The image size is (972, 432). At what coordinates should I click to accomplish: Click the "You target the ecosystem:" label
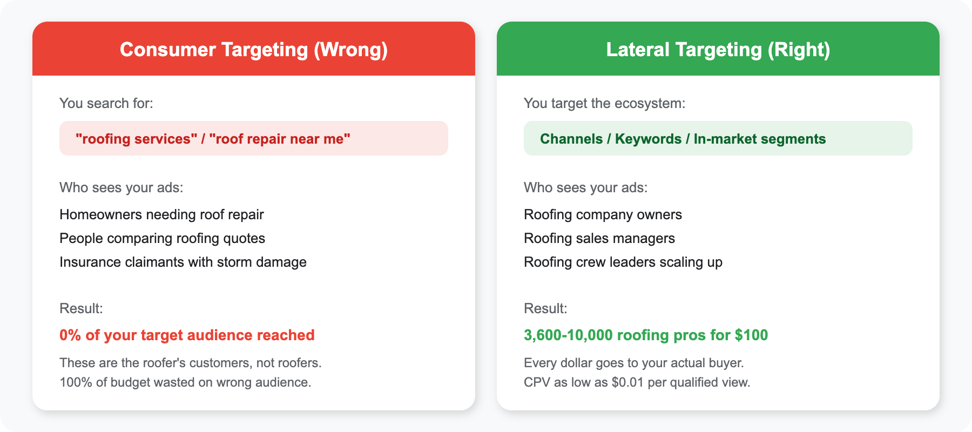(x=604, y=103)
